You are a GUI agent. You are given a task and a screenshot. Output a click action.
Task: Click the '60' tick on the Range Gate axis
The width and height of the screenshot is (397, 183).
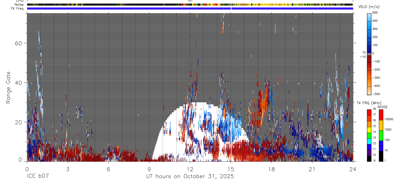18,43
